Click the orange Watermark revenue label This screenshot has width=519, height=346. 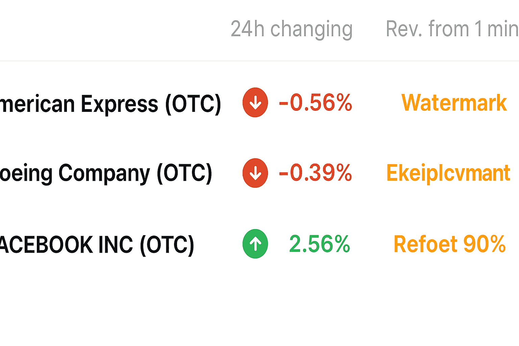coord(454,103)
